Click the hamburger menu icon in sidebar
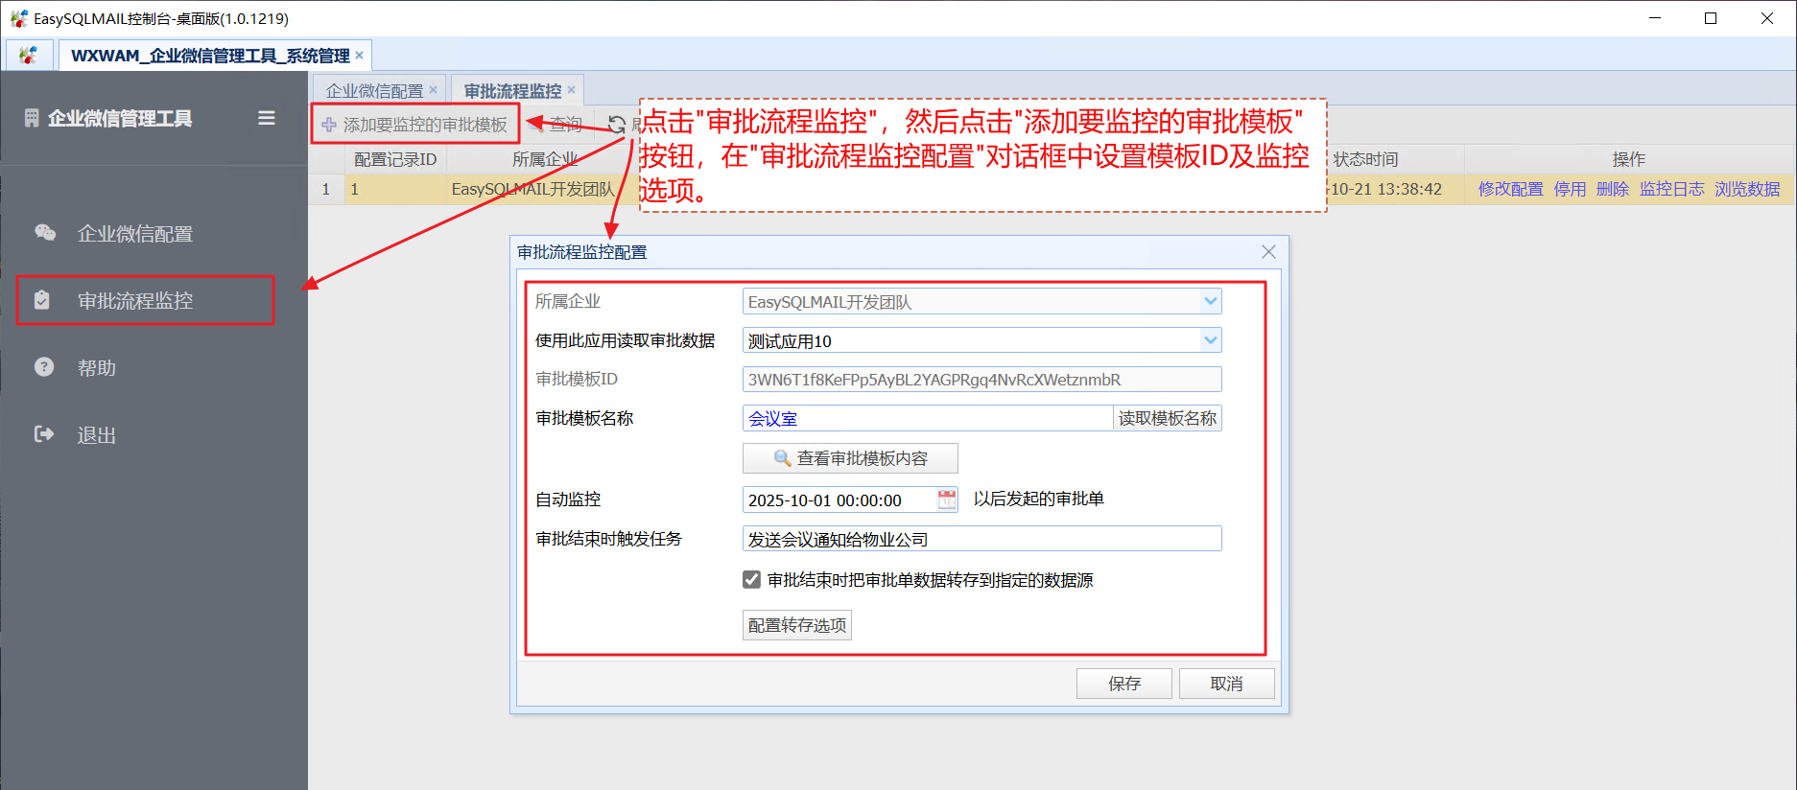Image resolution: width=1797 pixels, height=790 pixels. 267,118
